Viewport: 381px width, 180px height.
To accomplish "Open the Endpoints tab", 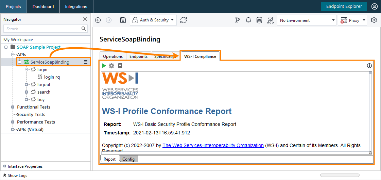I will 139,56.
